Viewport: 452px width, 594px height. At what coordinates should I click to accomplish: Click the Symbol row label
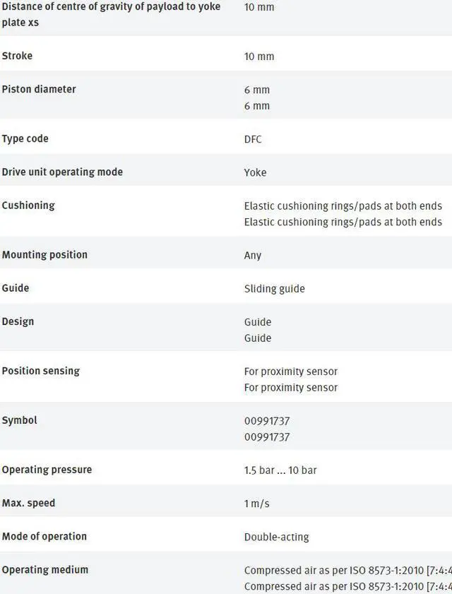click(x=19, y=420)
